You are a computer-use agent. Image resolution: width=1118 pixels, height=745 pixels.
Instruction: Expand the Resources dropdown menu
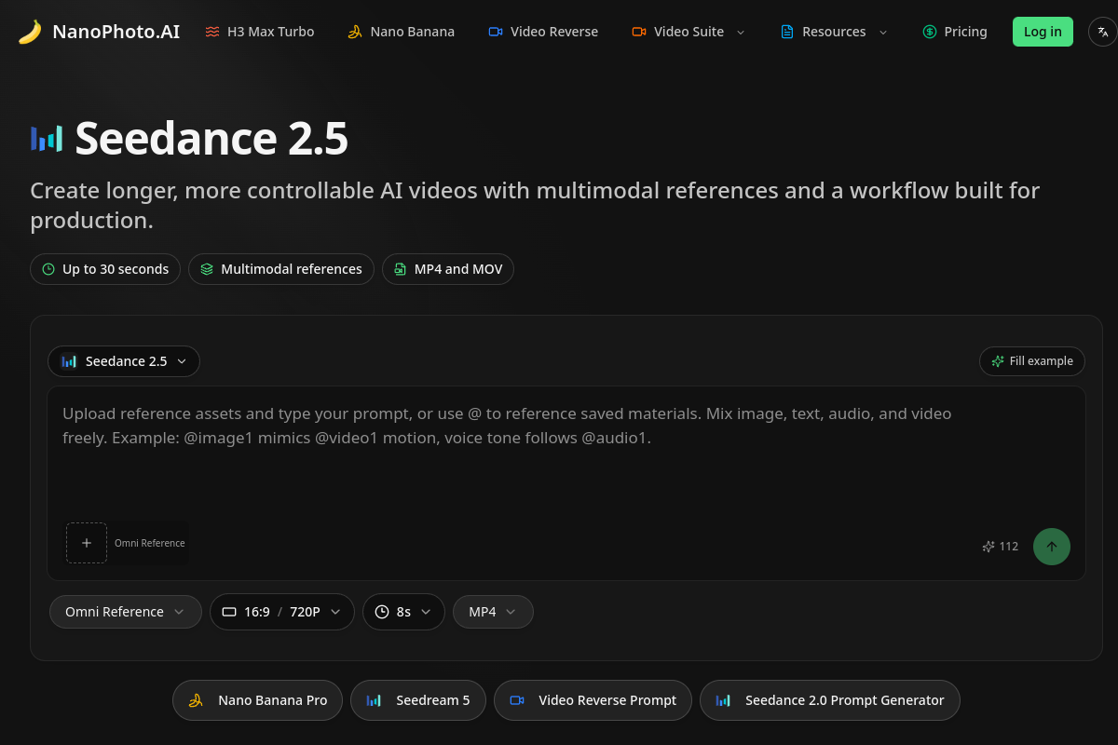[x=833, y=32]
